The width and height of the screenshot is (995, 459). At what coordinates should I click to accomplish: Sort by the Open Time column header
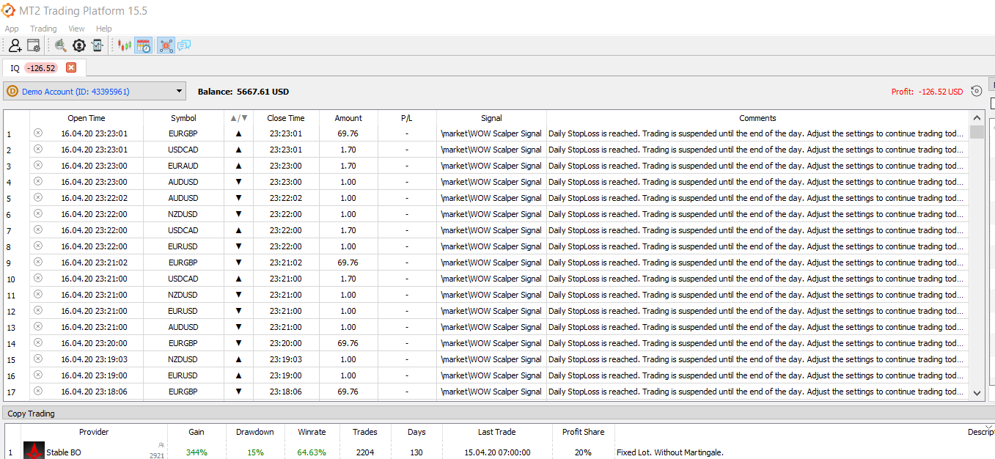pyautogui.click(x=87, y=118)
